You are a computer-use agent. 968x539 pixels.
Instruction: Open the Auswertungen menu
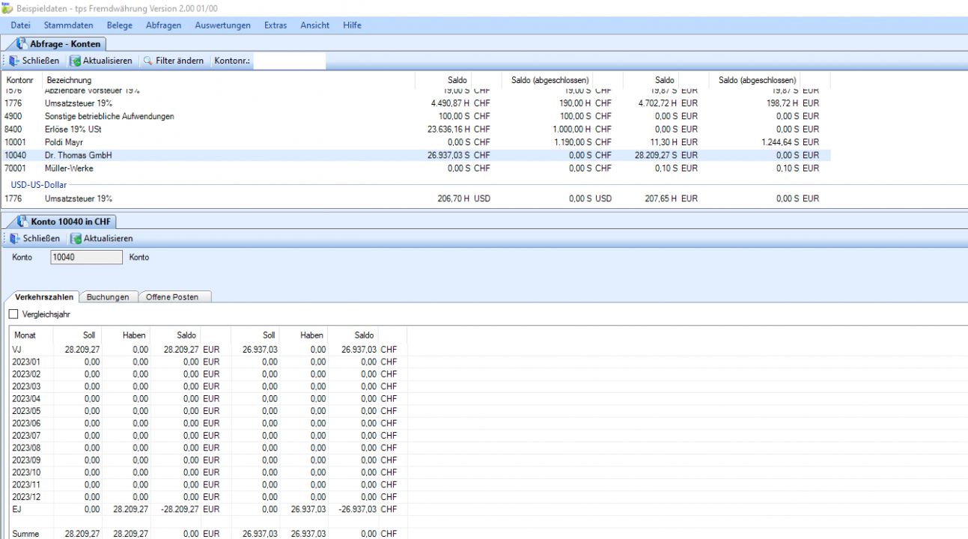pos(222,25)
